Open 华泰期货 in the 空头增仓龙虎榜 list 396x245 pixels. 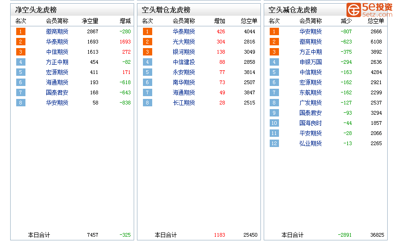pos(184,31)
